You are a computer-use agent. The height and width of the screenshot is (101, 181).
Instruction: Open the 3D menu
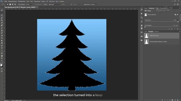(x=47, y=1)
